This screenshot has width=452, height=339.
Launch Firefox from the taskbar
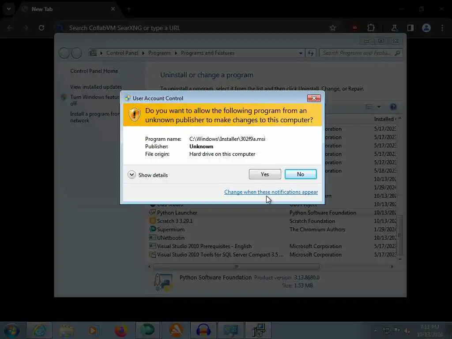[x=121, y=330]
